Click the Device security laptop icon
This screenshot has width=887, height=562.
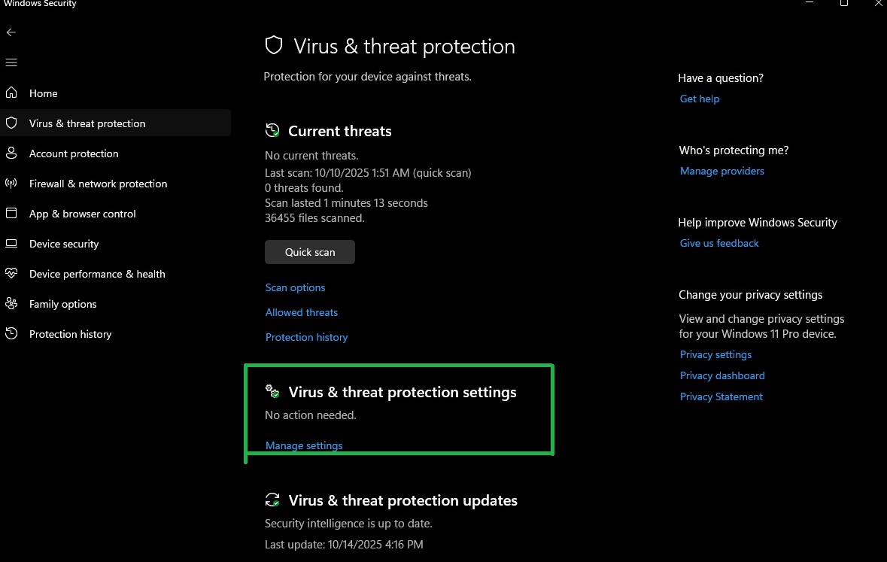click(11, 244)
